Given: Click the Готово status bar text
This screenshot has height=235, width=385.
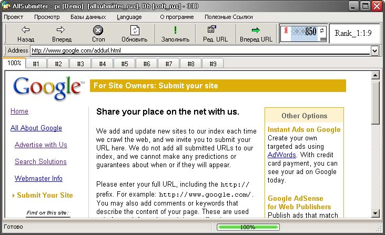Looking at the screenshot, I should [13, 227].
